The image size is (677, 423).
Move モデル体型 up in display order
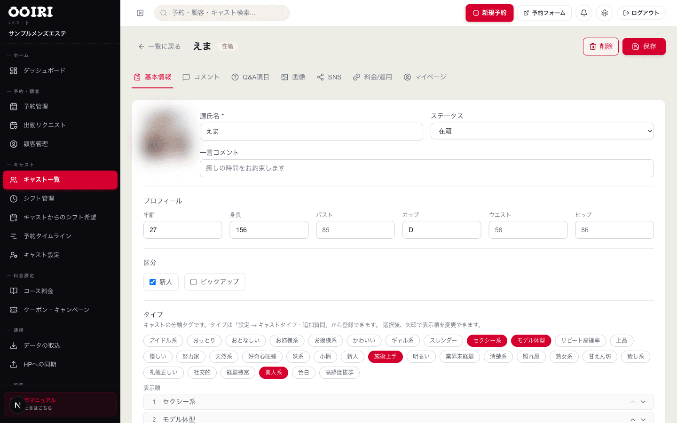coord(633,420)
